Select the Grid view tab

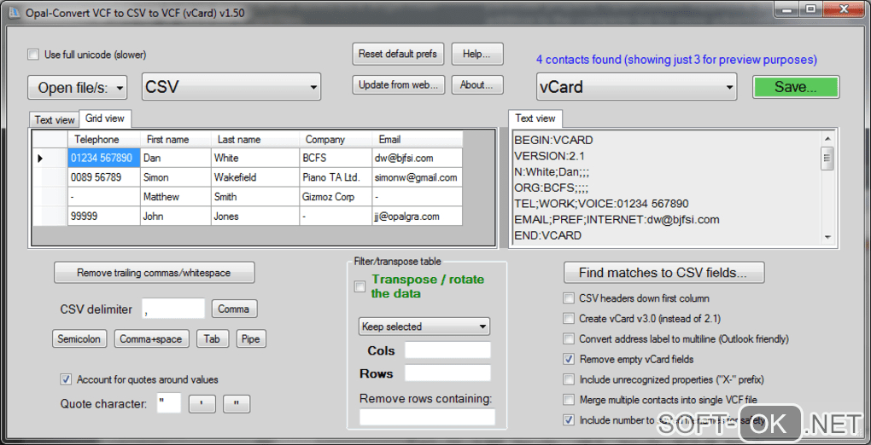click(x=105, y=118)
